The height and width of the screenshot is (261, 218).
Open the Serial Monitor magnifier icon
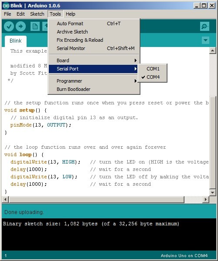[x=204, y=26]
